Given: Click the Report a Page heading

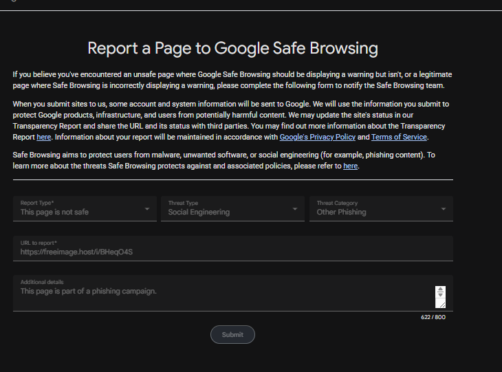Looking at the screenshot, I should click(x=232, y=48).
